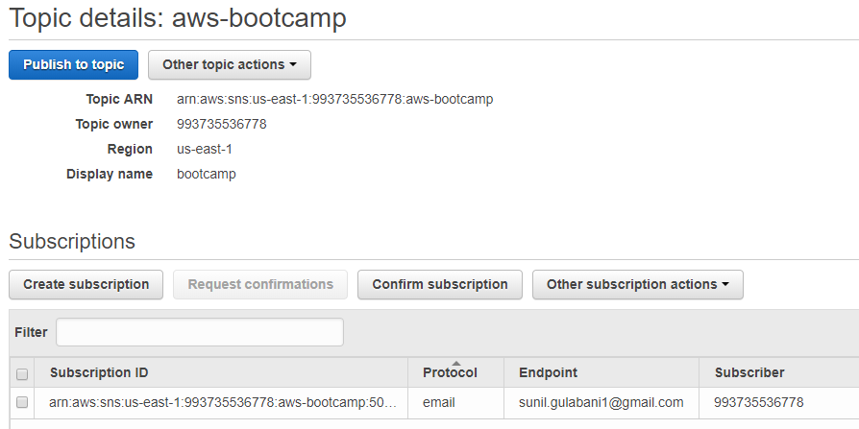
Task: Click the subscriber ID 993735536778 in the row
Action: [759, 403]
